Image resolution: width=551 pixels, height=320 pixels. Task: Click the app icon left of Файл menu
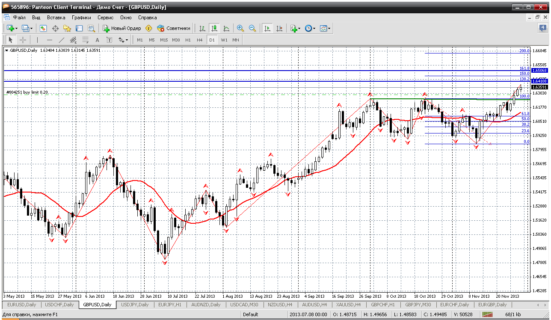[7, 18]
